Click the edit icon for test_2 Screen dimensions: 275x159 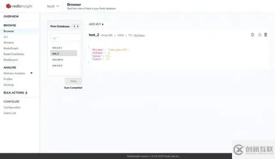point(260,35)
